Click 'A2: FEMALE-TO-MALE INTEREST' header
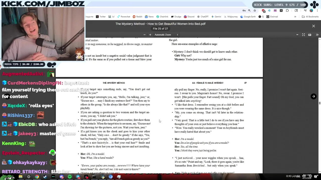The image size is (321, 180). point(208,83)
